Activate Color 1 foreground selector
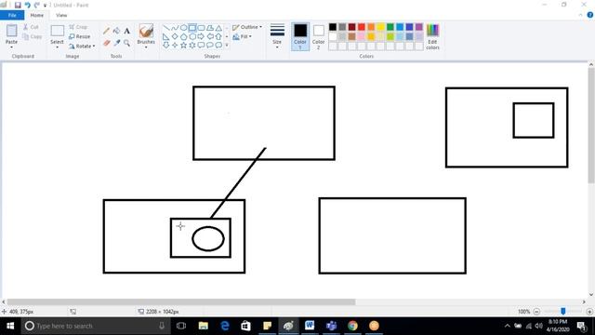This screenshot has width=595, height=335. point(300,36)
